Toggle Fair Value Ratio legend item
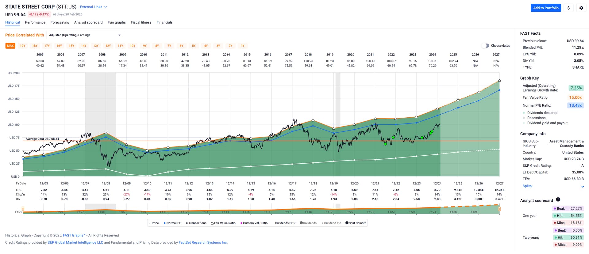Viewport: 589px width, 254px height. [223, 223]
